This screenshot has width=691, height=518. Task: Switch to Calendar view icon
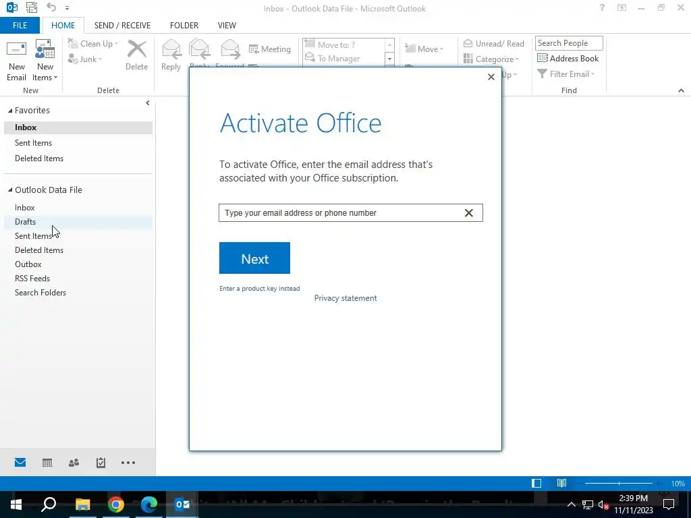(47, 463)
